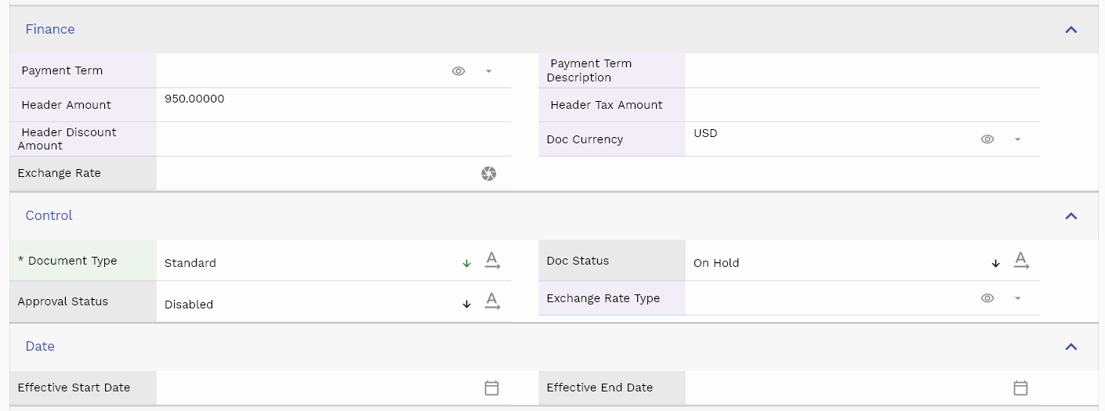Screen dimensions: 1105x411
Task: Click the eye icon in Exchange Rate Type
Action: (987, 298)
